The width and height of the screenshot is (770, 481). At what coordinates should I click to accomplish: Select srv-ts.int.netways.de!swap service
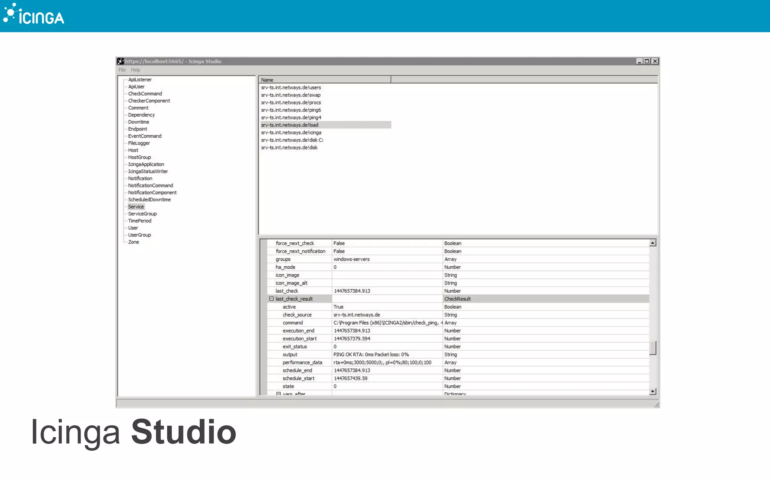(x=291, y=95)
